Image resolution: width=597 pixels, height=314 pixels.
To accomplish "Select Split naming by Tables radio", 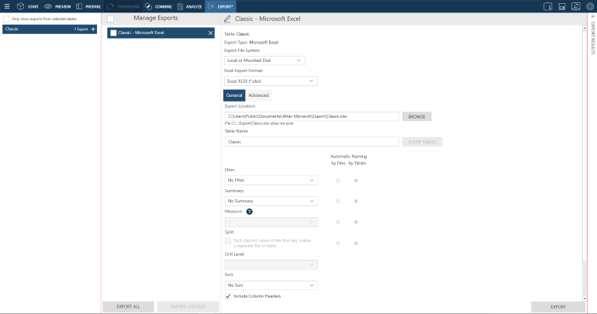I will 356,243.
